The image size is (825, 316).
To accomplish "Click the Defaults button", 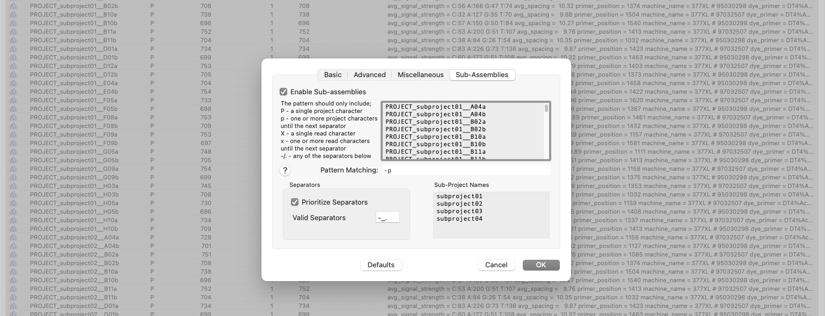I will click(381, 265).
